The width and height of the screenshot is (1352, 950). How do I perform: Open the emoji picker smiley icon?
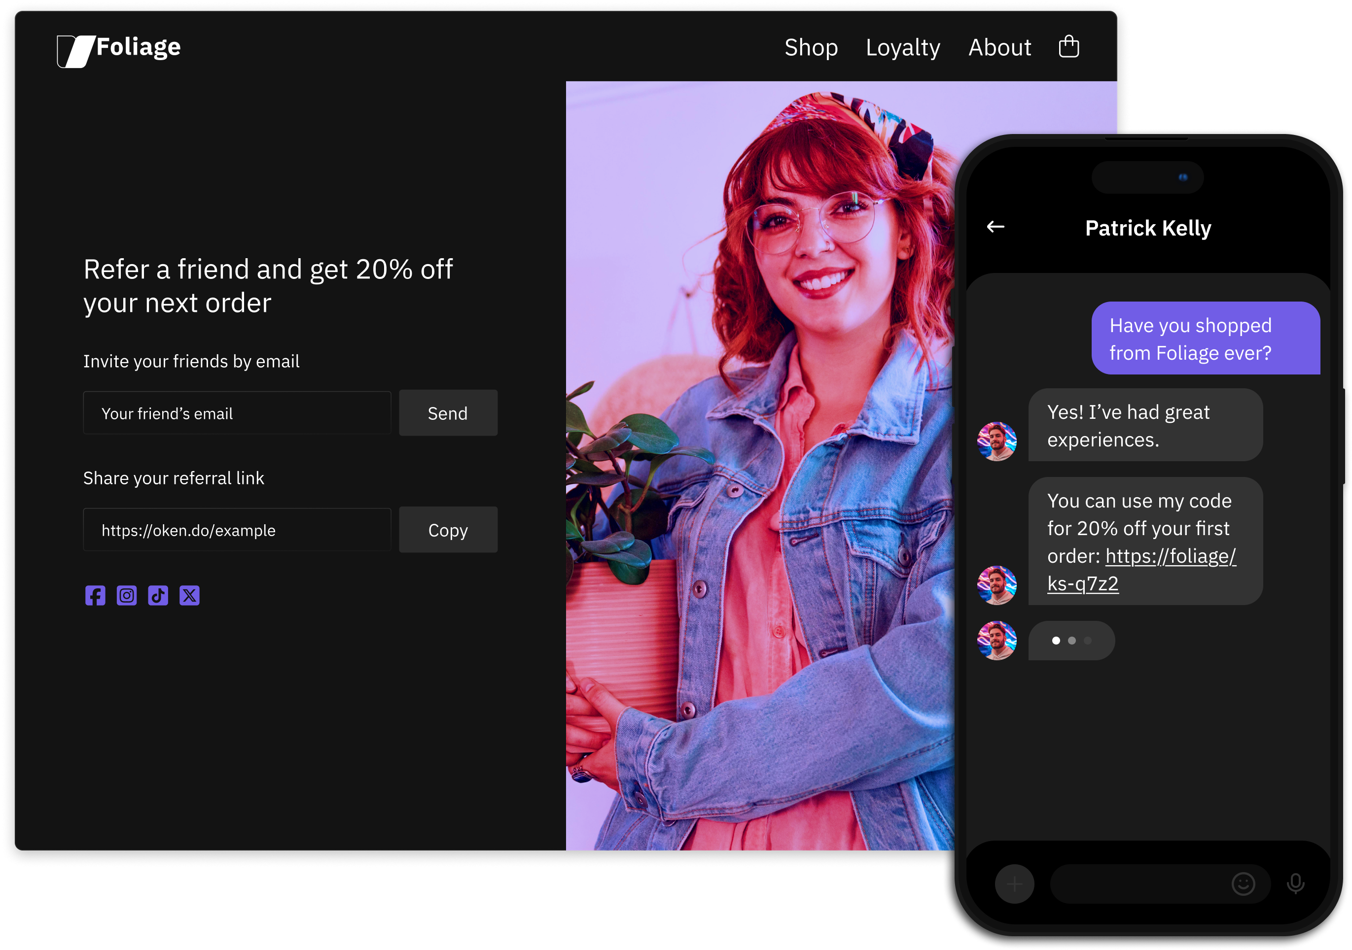click(1243, 883)
